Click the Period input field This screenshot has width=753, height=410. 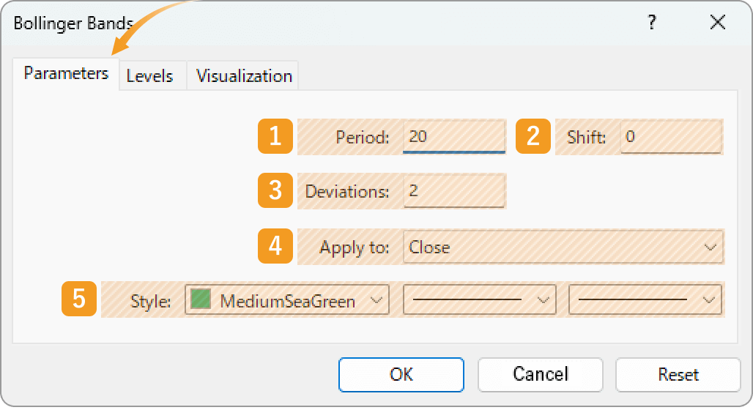454,137
